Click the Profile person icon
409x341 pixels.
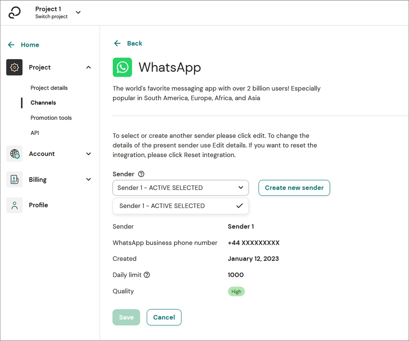point(14,205)
